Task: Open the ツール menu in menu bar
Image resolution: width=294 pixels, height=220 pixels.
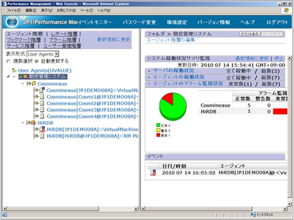Action: coord(87,10)
